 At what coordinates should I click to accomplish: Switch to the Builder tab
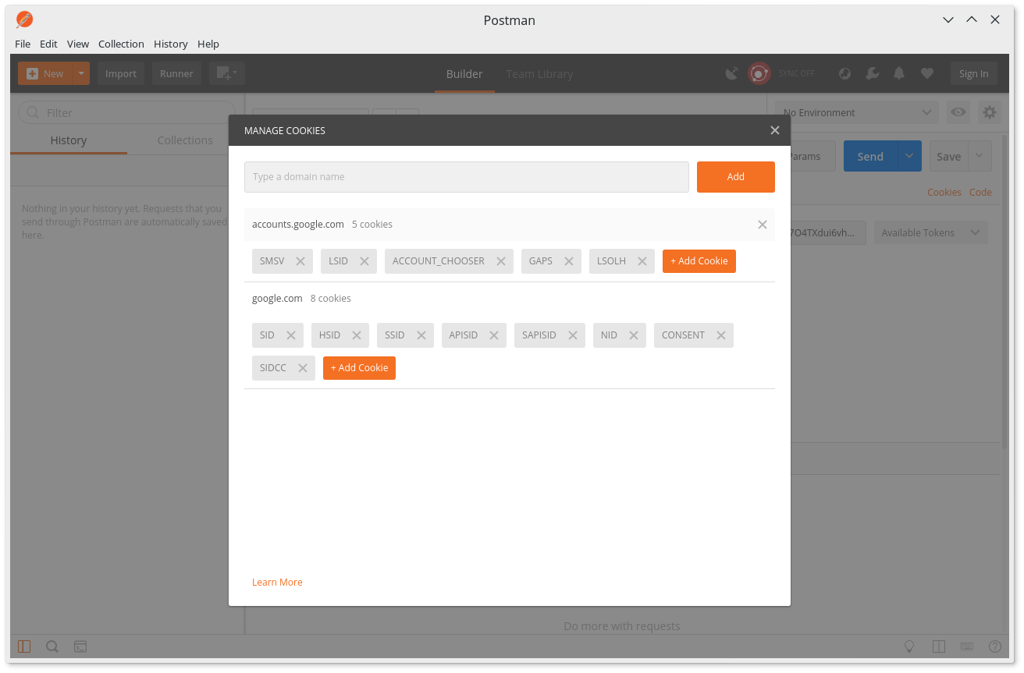tap(464, 74)
